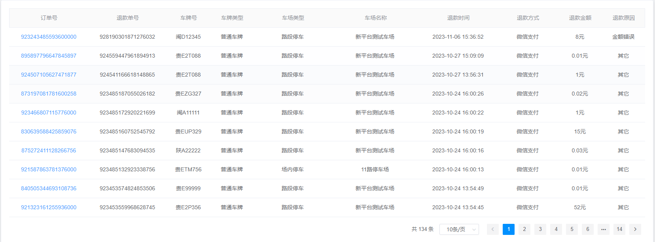Expand the ellipsis to jump more pages

click(x=603, y=229)
